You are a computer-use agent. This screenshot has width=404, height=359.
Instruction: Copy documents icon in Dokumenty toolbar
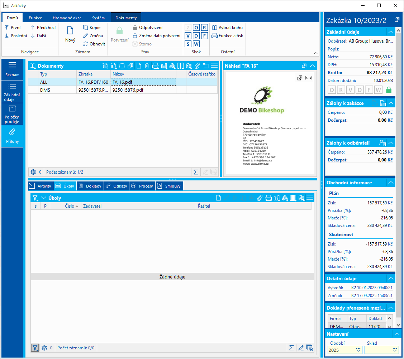(x=130, y=66)
